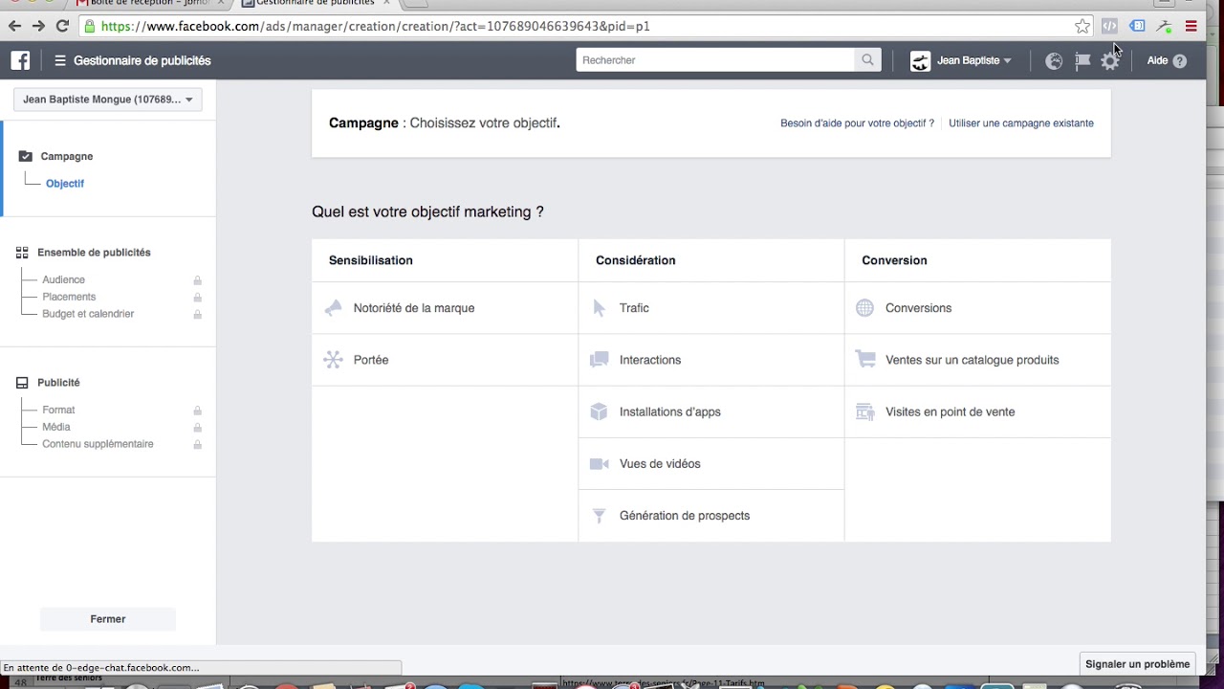Click the Gestionnaire de publicités header title
This screenshot has width=1224, height=689.
click(x=142, y=60)
